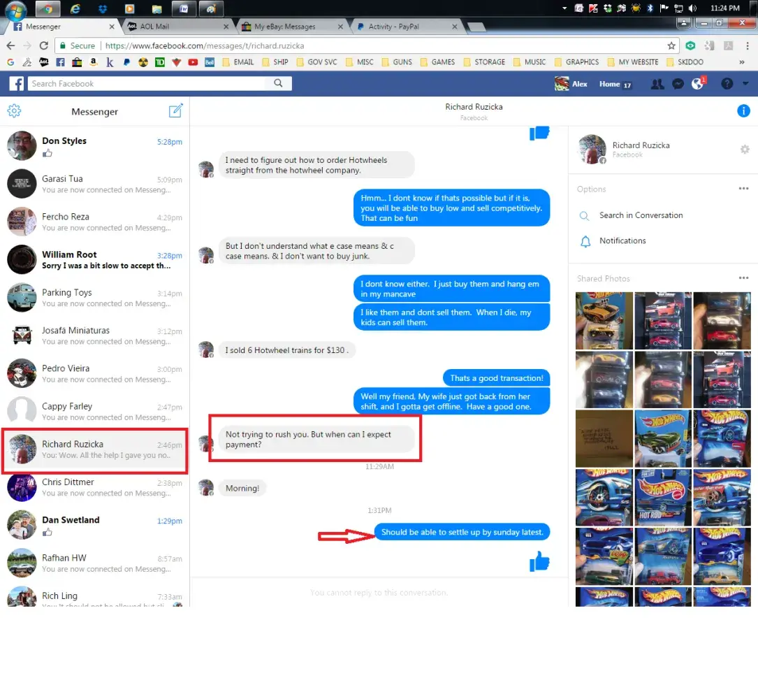Screen dimensions: 758x699
Task: Expand the Options section ellipsis menu
Action: (x=743, y=189)
